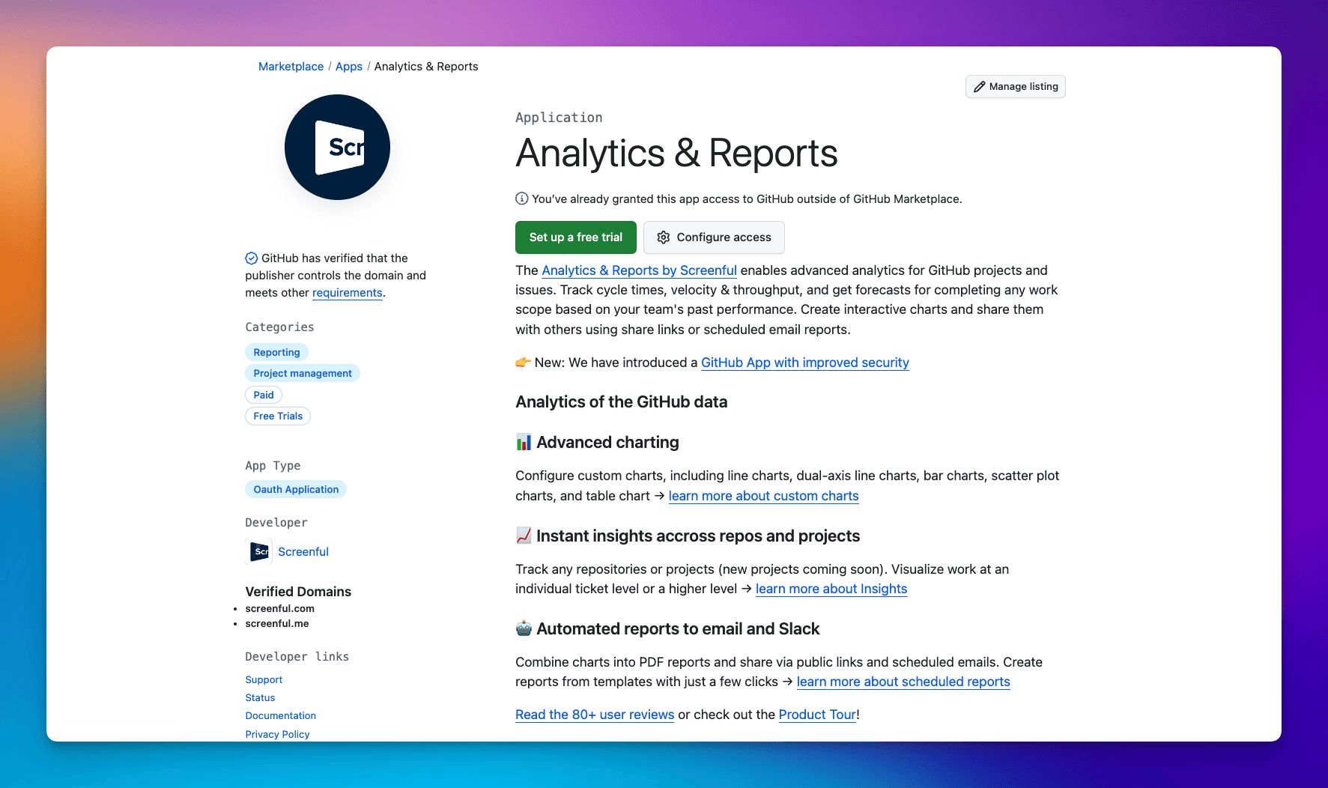Click the Analytics of the GitHub data heading
The height and width of the screenshot is (788, 1328).
point(622,402)
